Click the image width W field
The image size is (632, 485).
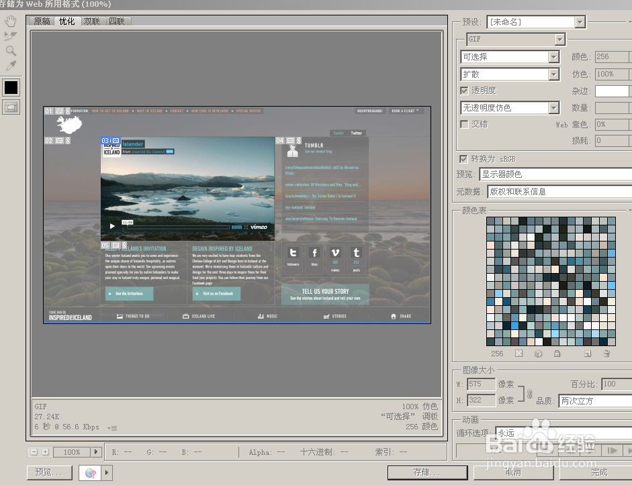tap(482, 384)
